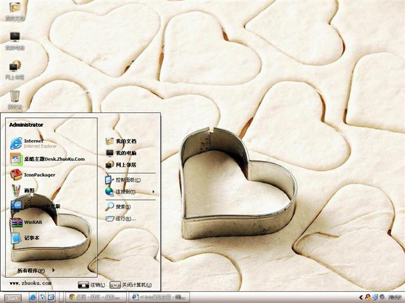Click the Log Off (注销) button
Viewport: 405px width, 303px height.
(92, 285)
